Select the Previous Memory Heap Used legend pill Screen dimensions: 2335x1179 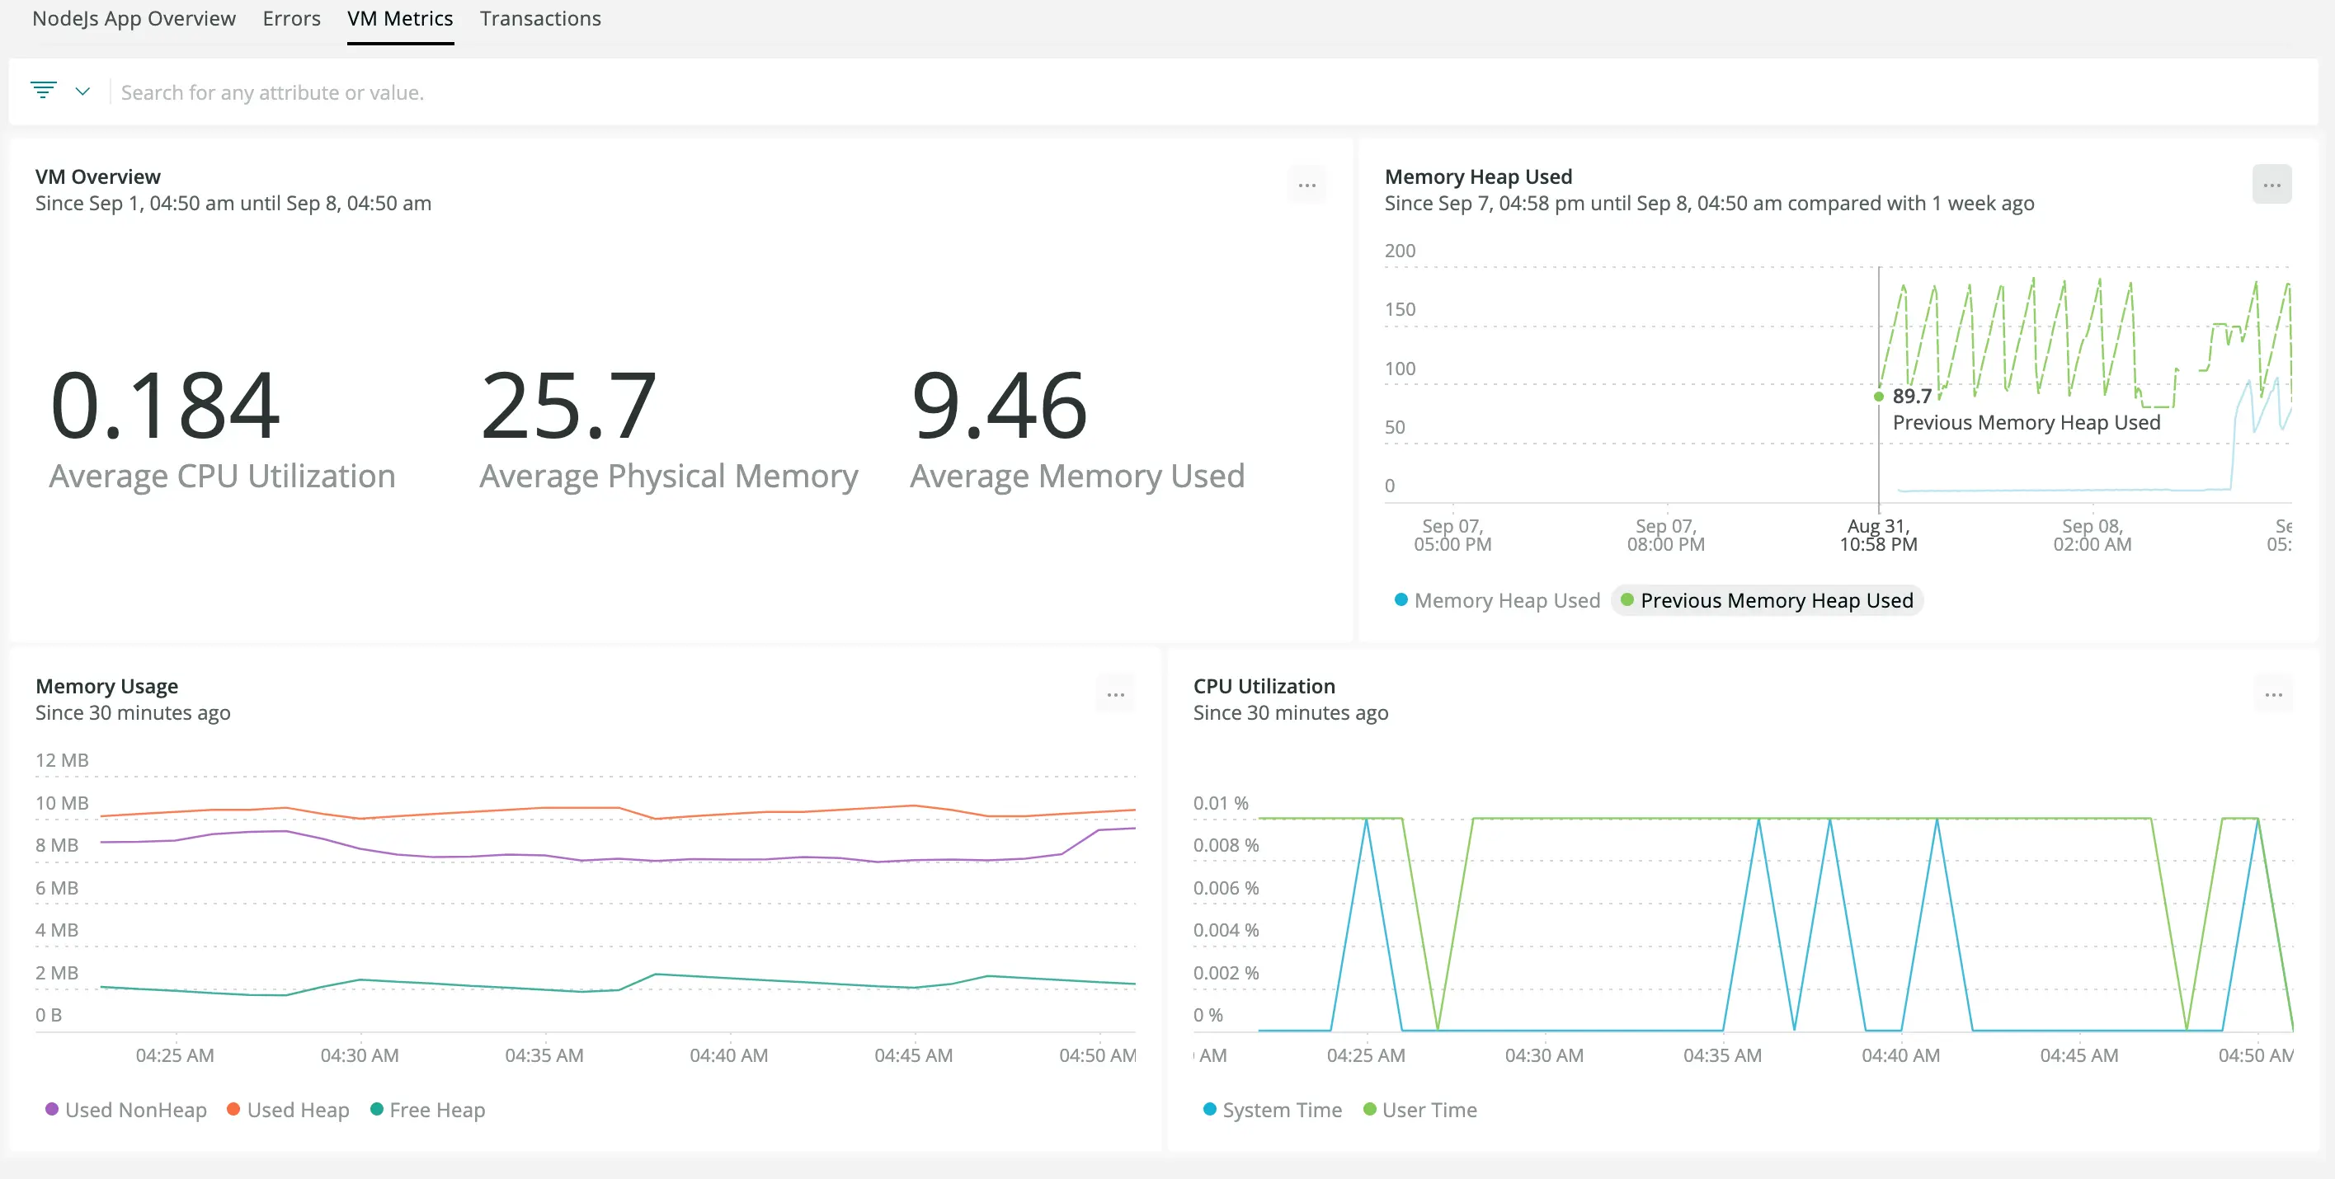tap(1767, 600)
